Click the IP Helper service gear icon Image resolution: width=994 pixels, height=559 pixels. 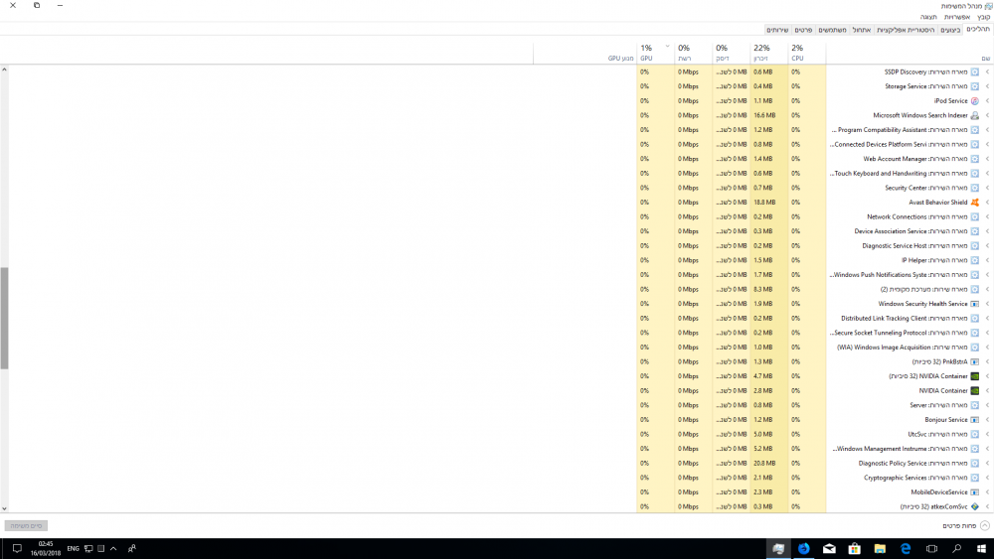coord(974,260)
